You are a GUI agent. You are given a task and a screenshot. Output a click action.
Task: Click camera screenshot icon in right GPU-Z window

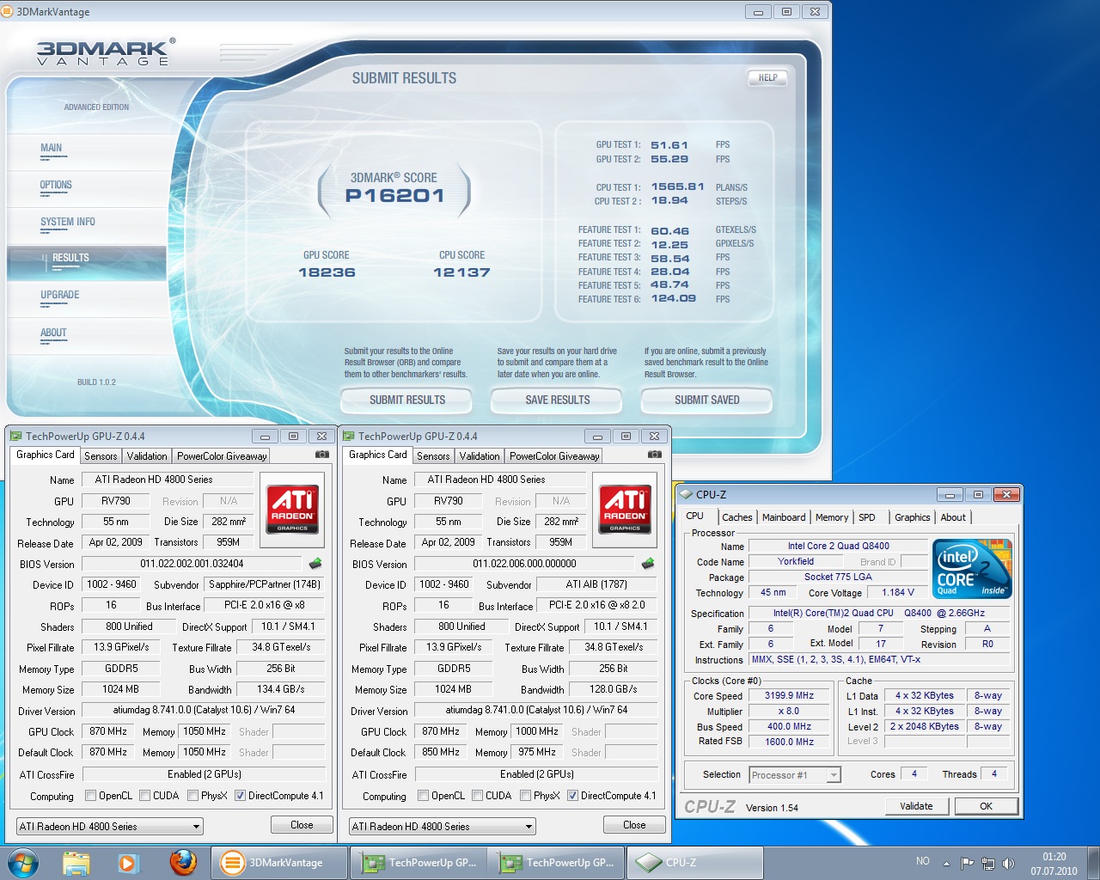click(x=654, y=455)
